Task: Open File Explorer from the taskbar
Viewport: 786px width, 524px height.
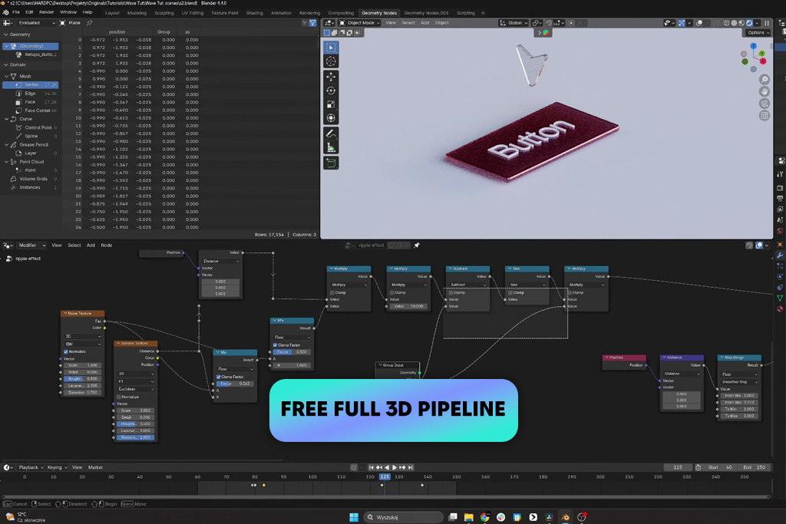Action: [469, 517]
